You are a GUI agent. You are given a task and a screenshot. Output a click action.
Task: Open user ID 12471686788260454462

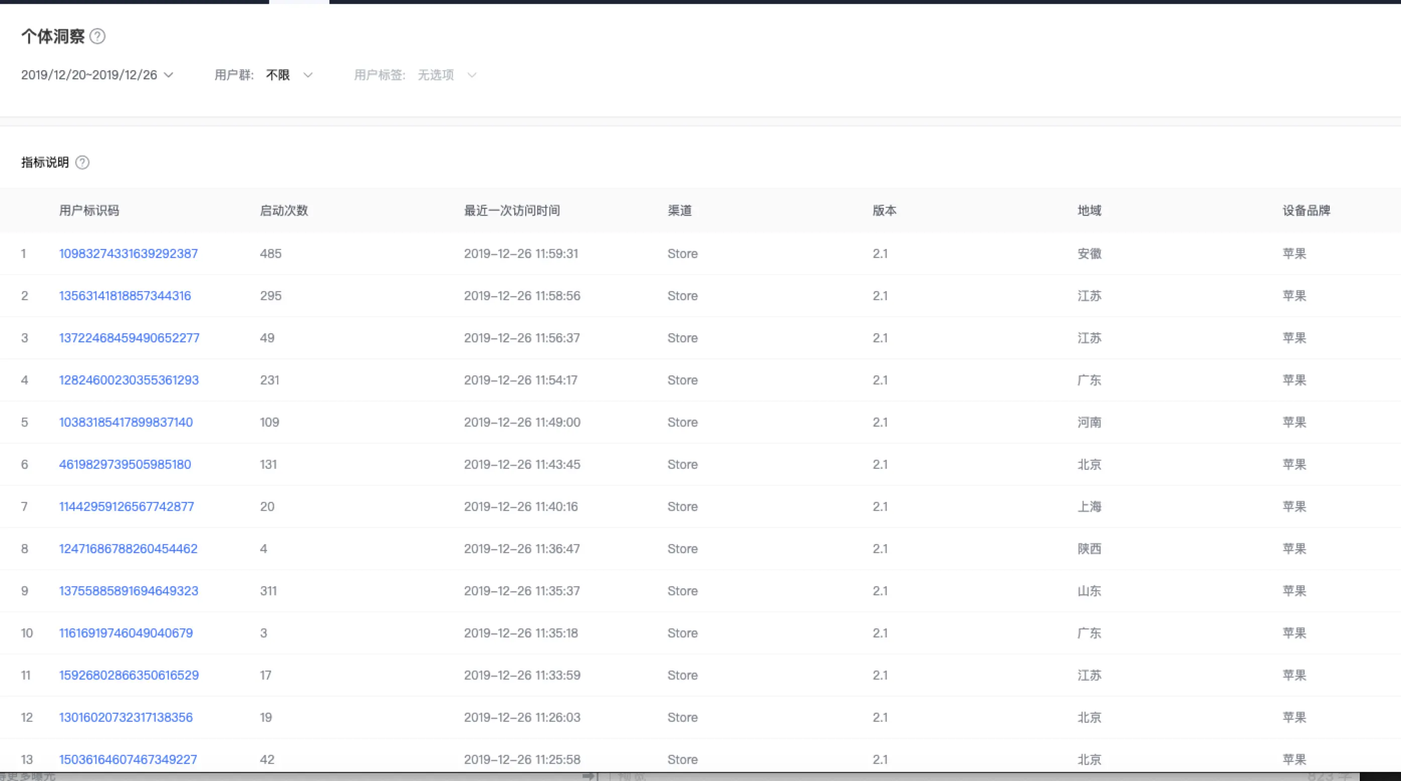128,549
